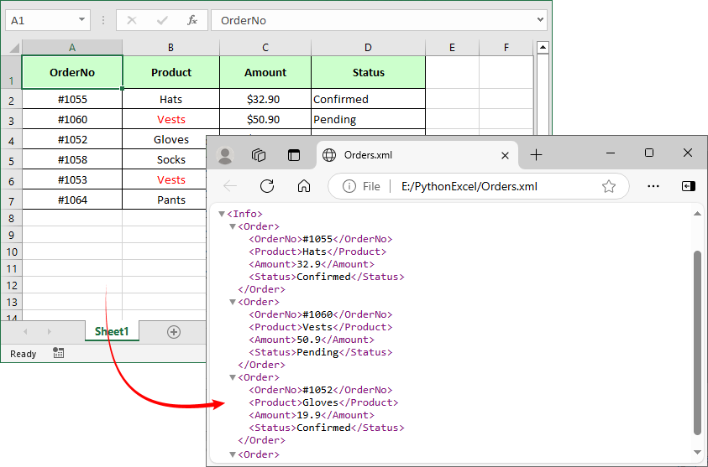Click the Insert Function fx icon

coord(192,20)
